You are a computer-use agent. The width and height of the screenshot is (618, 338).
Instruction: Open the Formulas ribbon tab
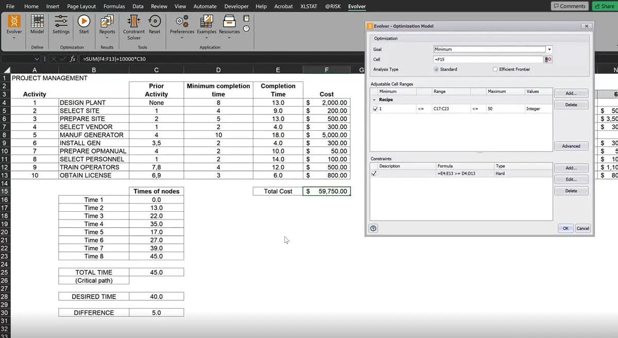(x=114, y=6)
